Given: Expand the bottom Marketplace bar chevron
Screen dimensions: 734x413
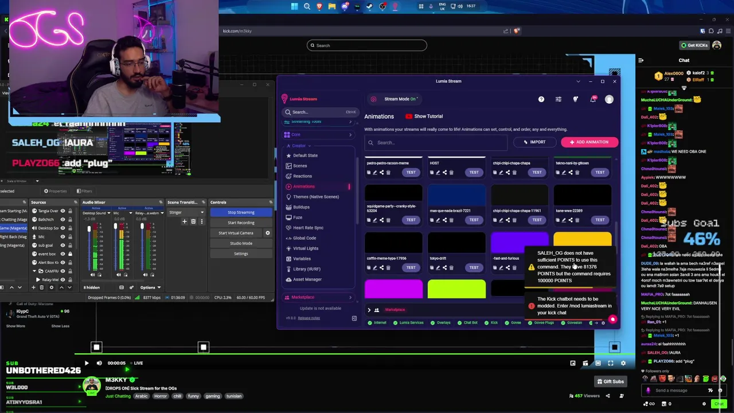Looking at the screenshot, I should (x=369, y=310).
